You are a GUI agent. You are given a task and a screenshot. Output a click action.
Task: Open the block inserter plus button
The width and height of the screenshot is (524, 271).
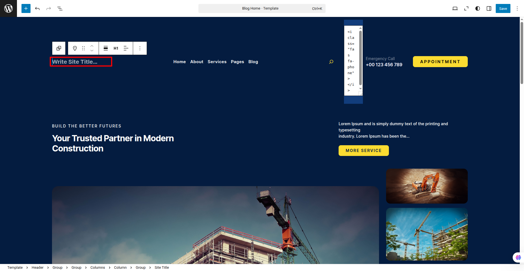[x=26, y=8]
